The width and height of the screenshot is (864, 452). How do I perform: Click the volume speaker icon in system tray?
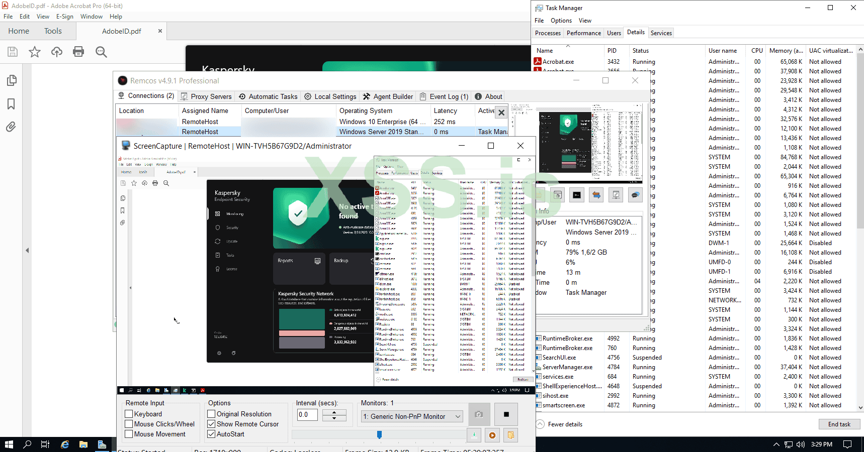pyautogui.click(x=801, y=444)
